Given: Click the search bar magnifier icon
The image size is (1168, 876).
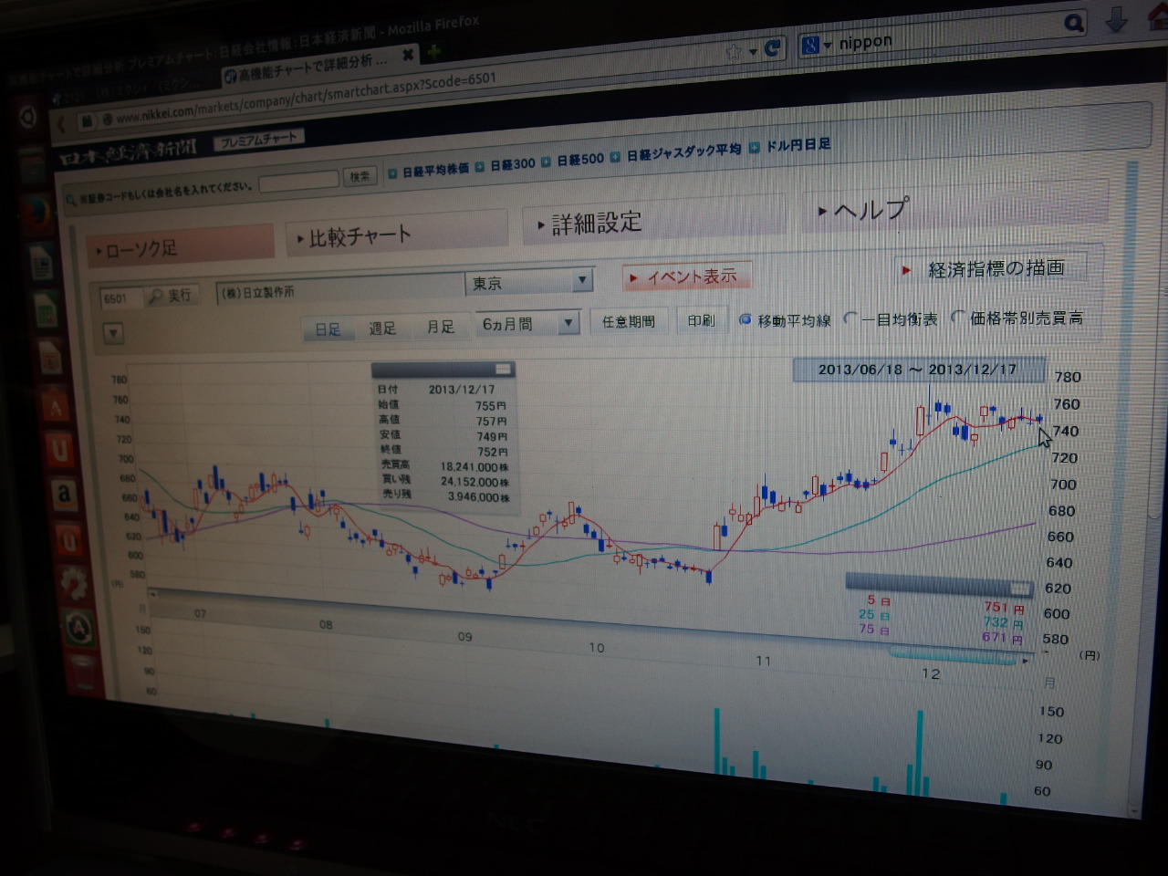Looking at the screenshot, I should [x=1074, y=24].
